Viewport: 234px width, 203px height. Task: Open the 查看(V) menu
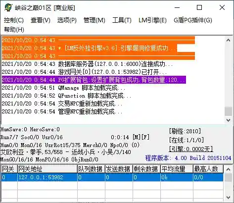point(41,20)
